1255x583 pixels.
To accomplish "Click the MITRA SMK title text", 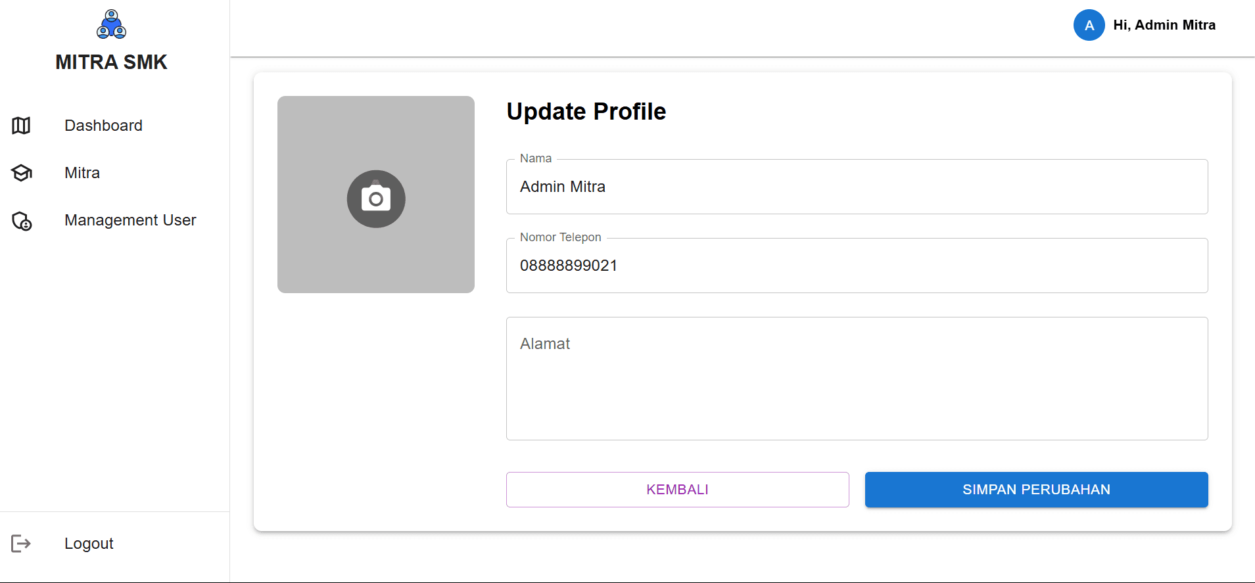I will click(111, 62).
